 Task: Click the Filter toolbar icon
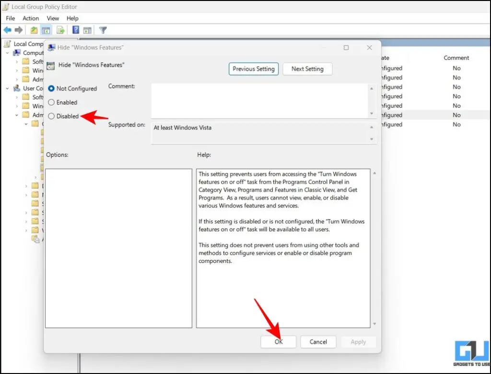coord(103,30)
